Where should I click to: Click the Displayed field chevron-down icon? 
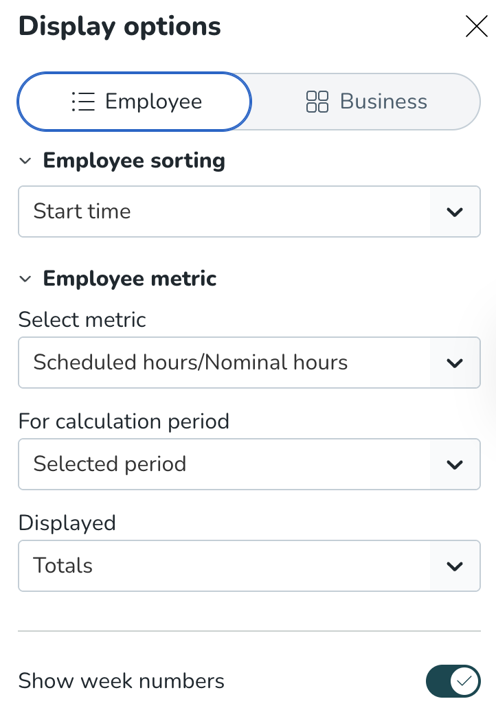[x=454, y=566]
